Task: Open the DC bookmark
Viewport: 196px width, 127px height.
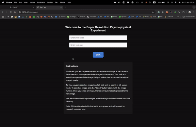Action: [x=100, y=17]
